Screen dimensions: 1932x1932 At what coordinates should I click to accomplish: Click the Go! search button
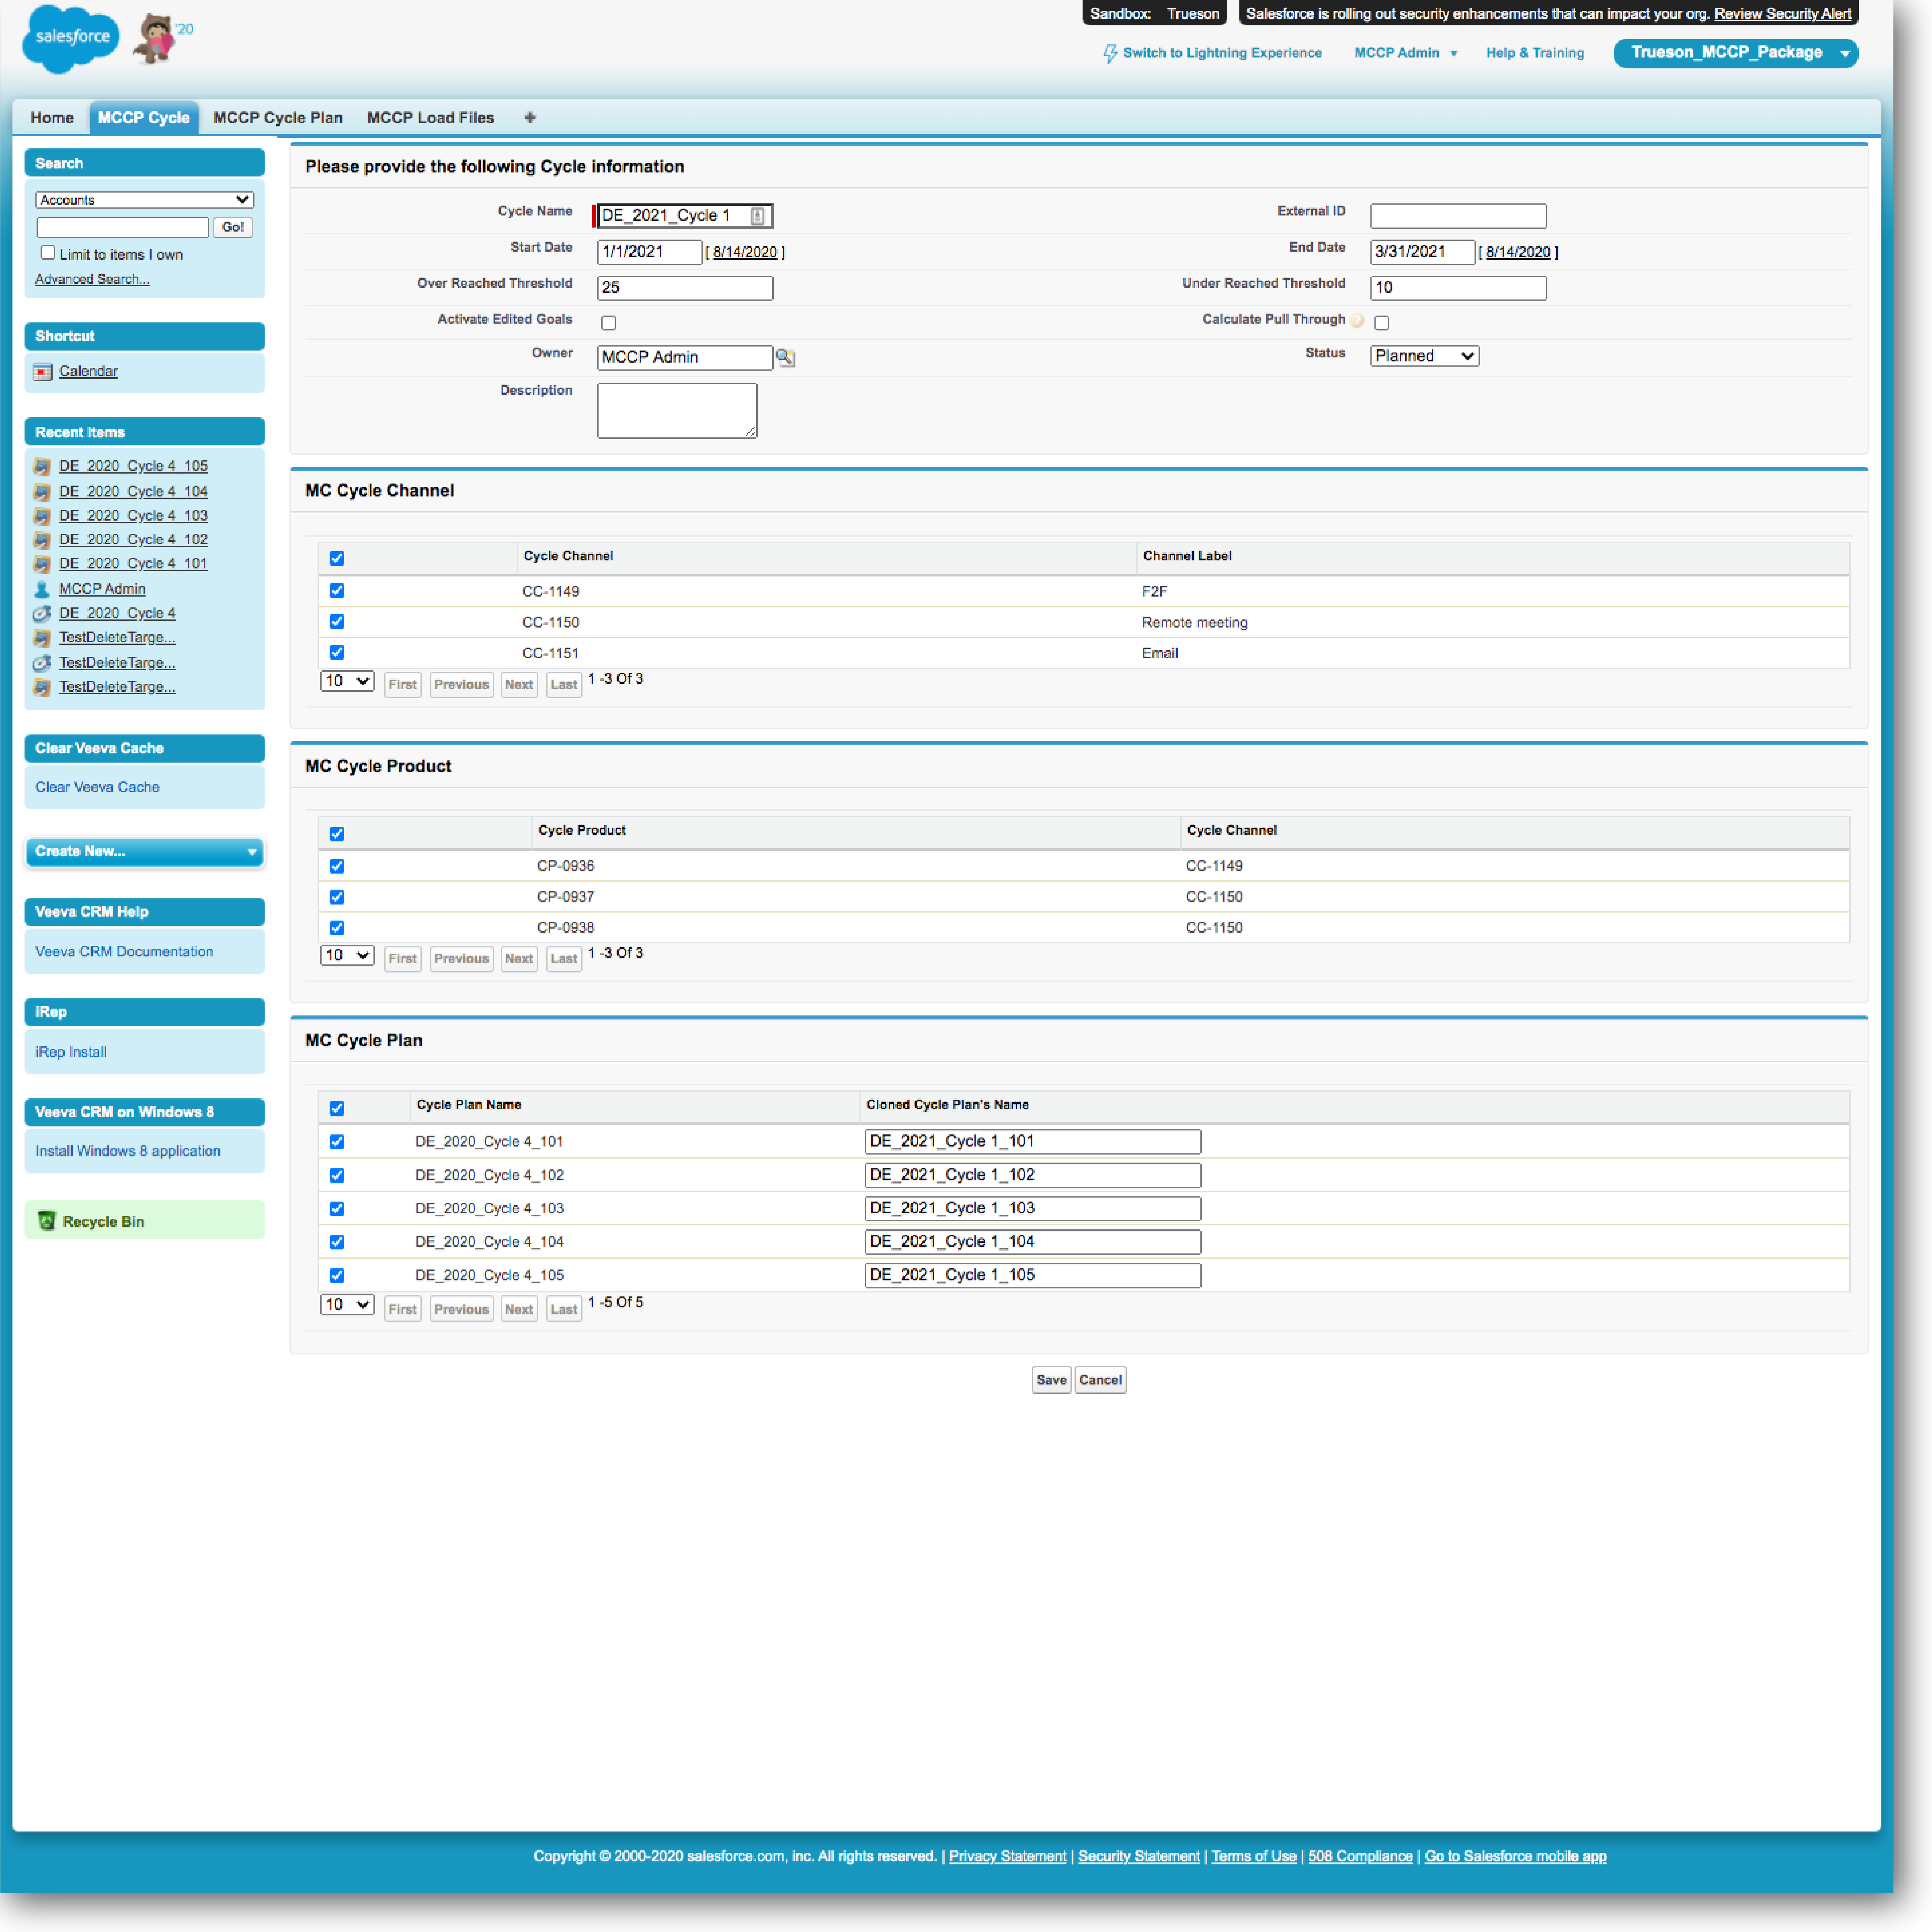coord(233,228)
